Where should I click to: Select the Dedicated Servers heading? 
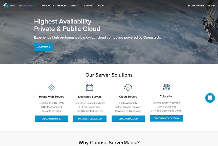(90, 97)
